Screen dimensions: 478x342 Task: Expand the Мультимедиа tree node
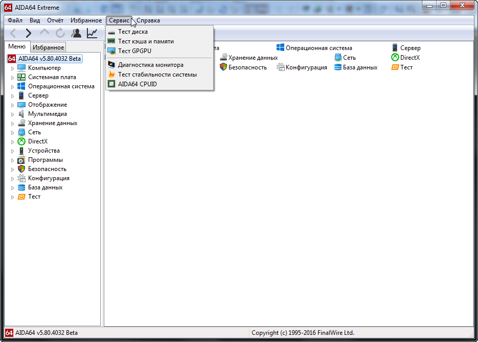click(x=12, y=114)
